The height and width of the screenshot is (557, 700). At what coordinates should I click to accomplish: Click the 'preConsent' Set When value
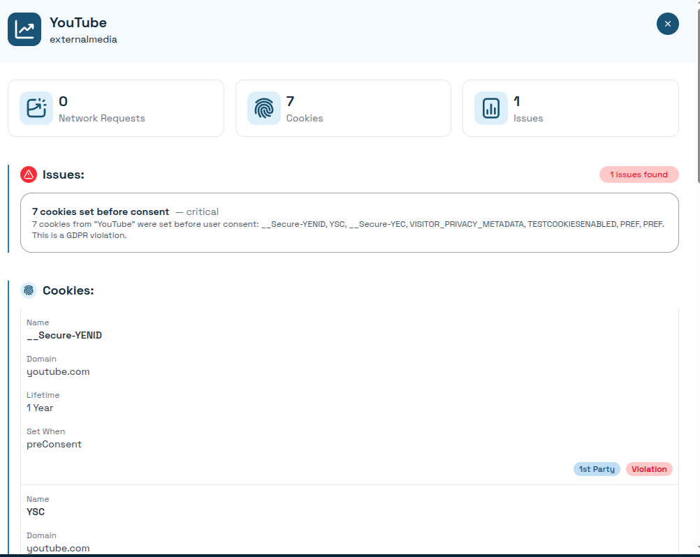(54, 444)
